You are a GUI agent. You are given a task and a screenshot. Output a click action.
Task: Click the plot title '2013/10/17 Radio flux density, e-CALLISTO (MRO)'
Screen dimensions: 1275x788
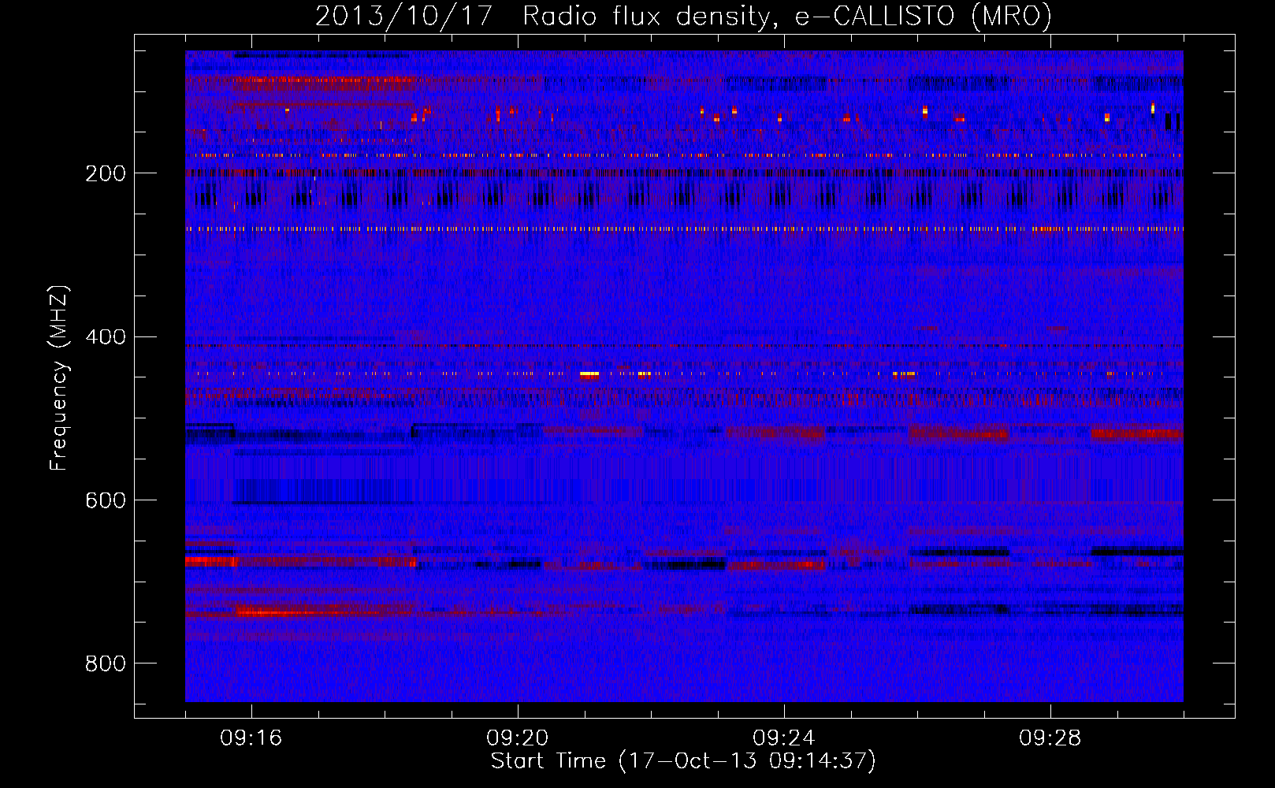pyautogui.click(x=683, y=17)
